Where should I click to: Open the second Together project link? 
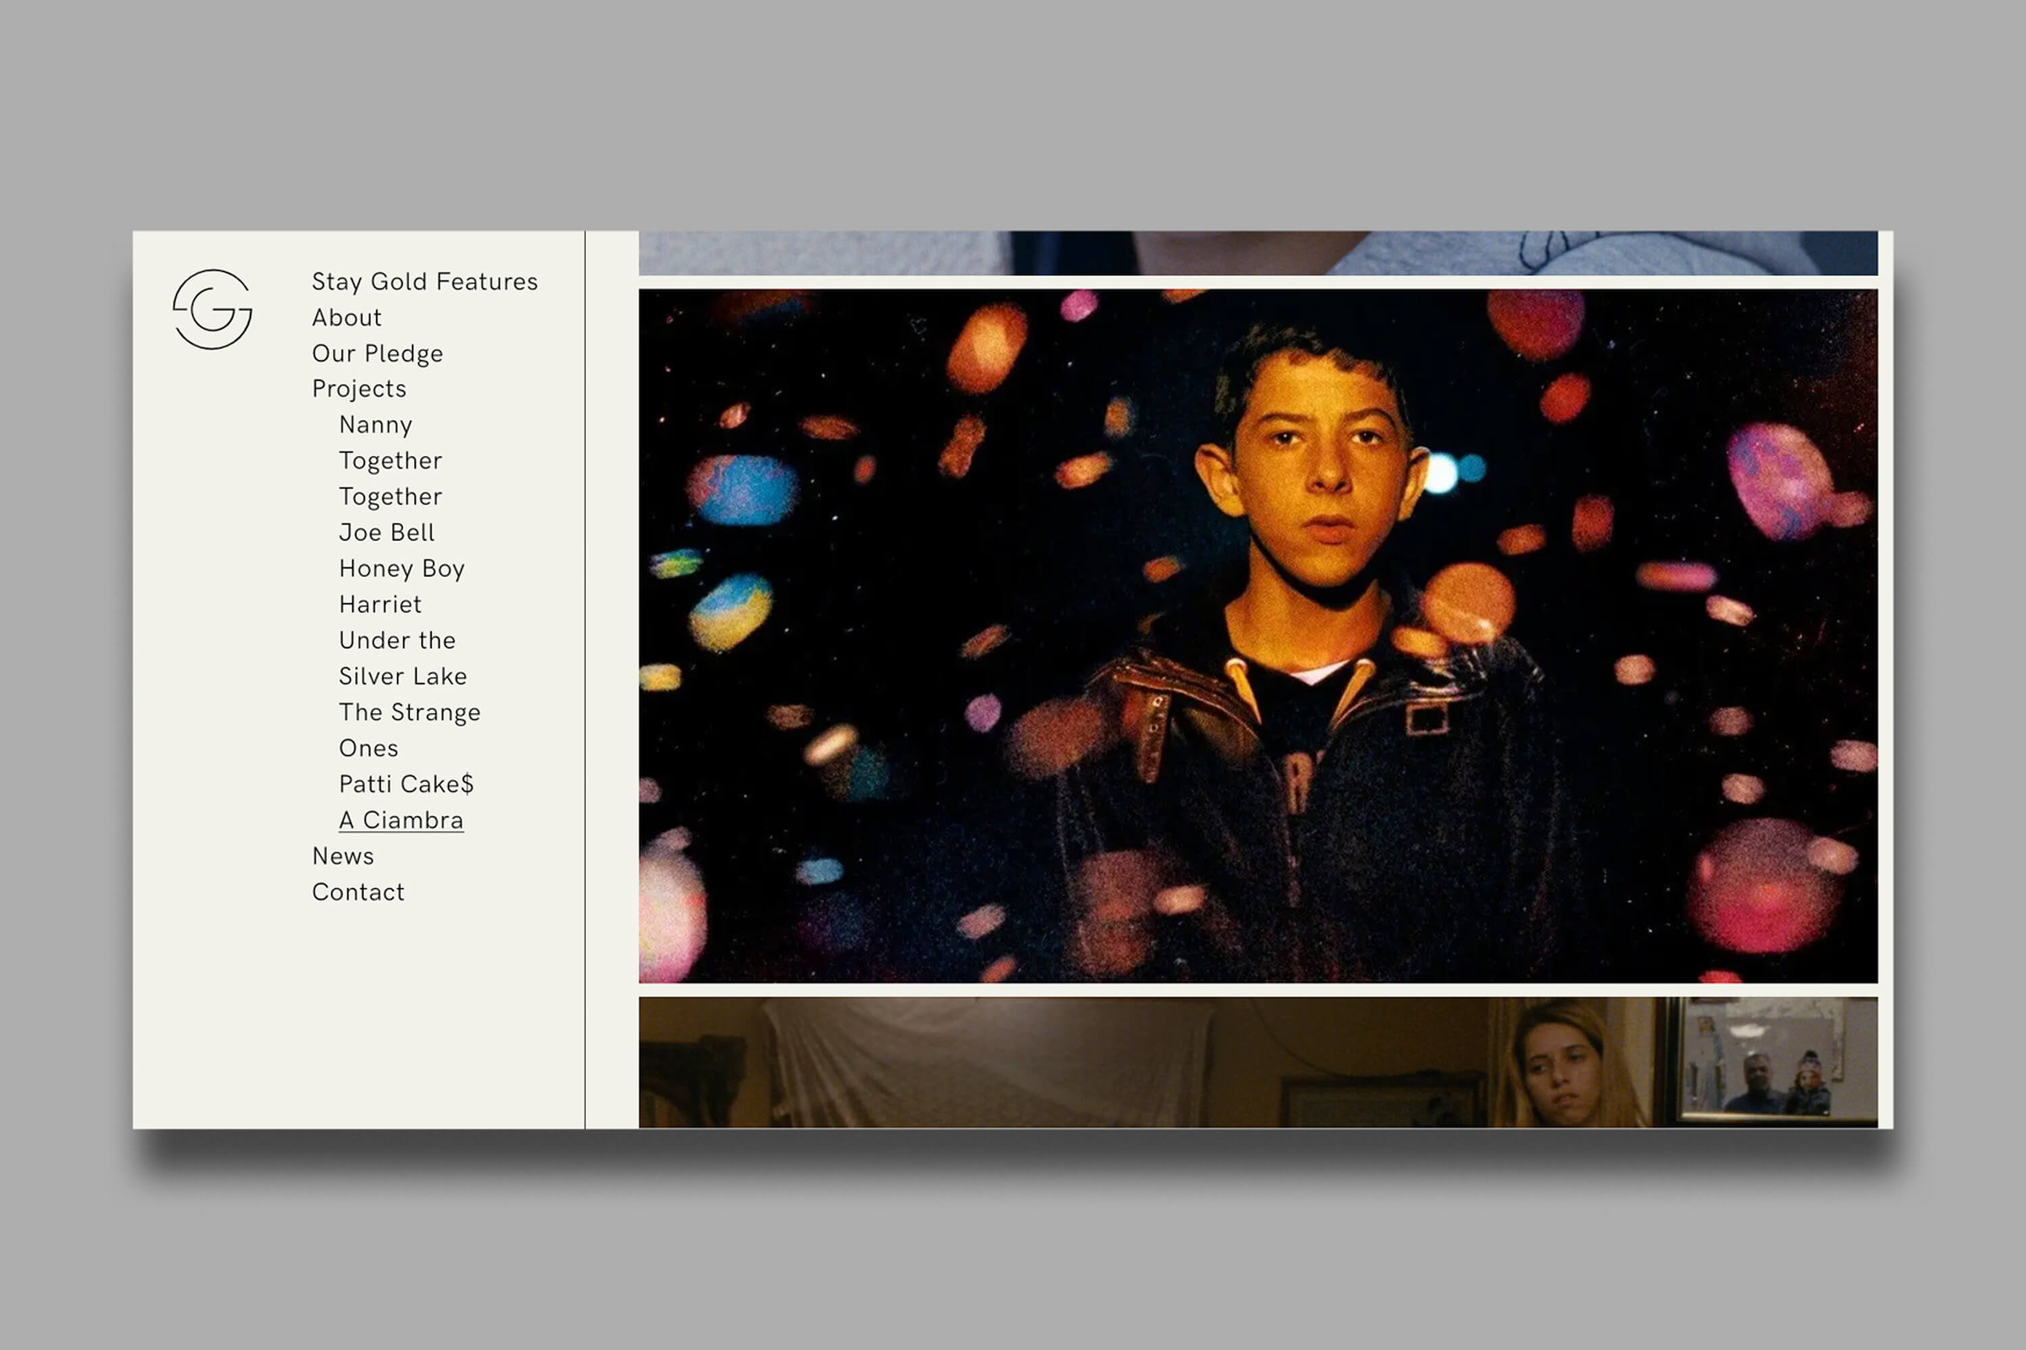pos(390,497)
